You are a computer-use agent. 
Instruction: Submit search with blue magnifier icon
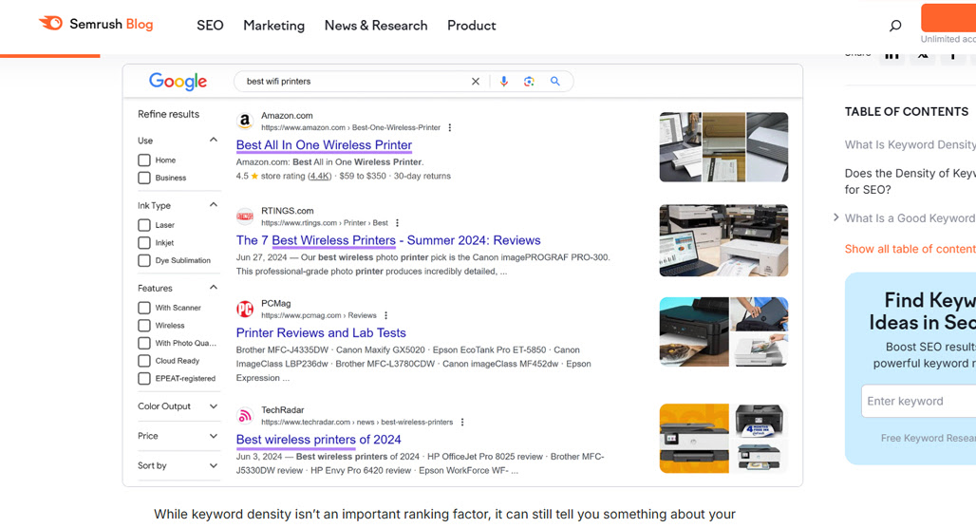coord(555,82)
